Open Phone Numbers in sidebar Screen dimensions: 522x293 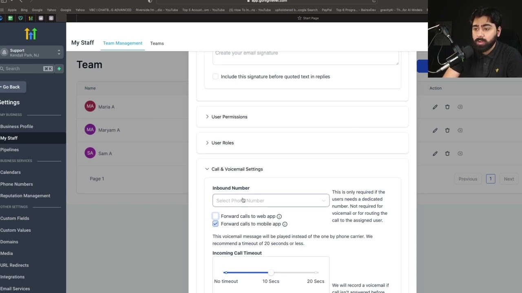pos(16,184)
